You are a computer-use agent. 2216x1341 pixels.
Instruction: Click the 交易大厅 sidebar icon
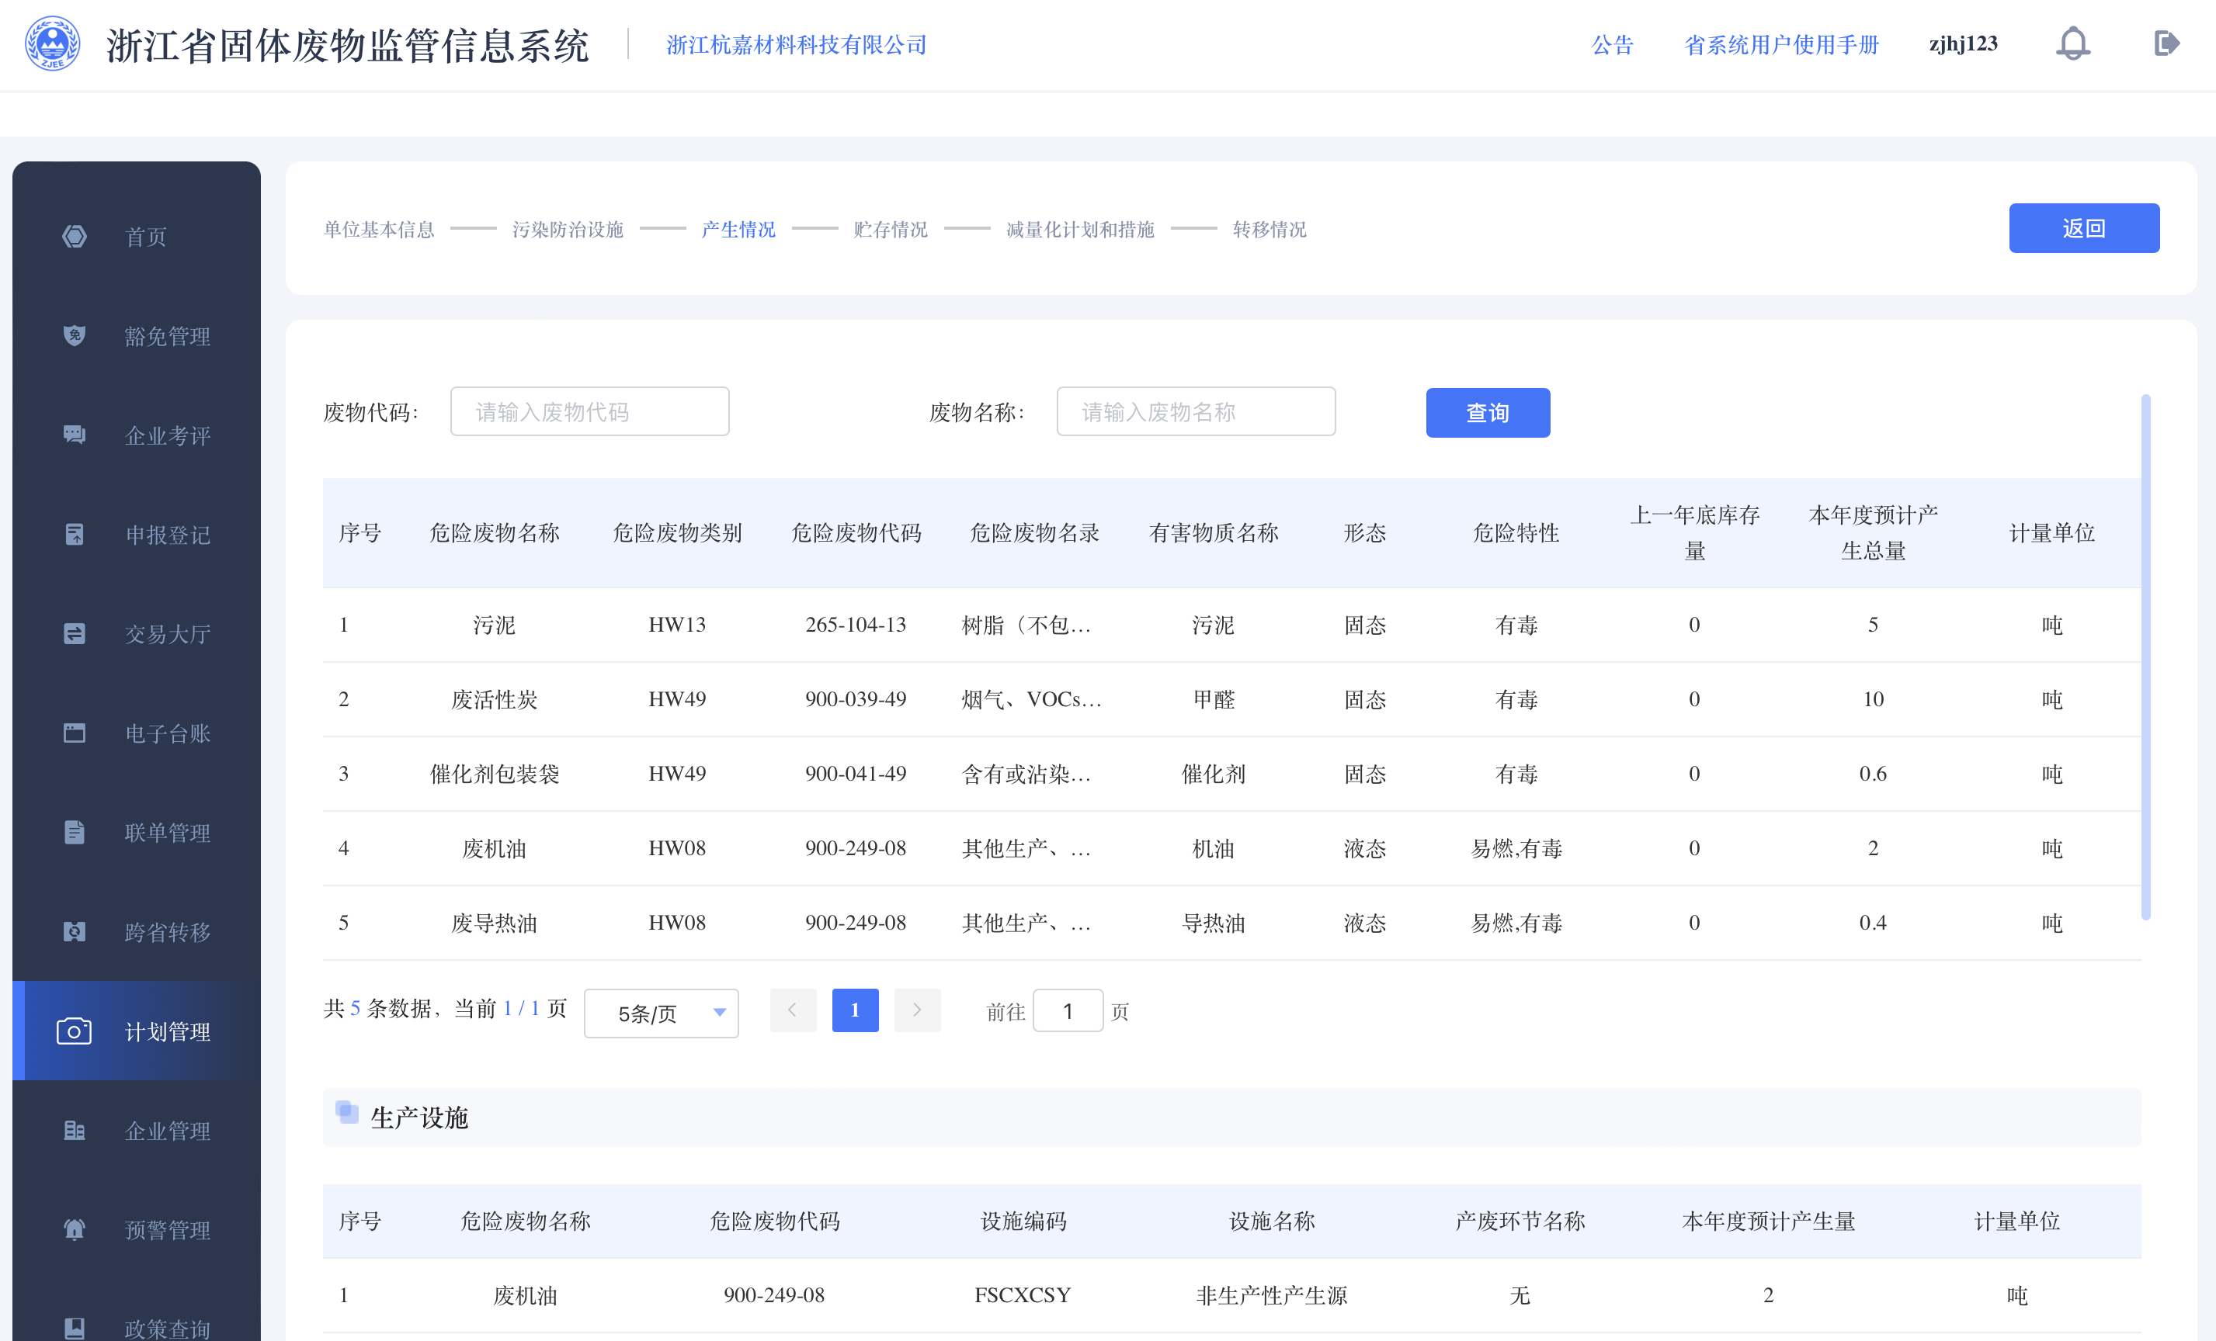pos(75,634)
